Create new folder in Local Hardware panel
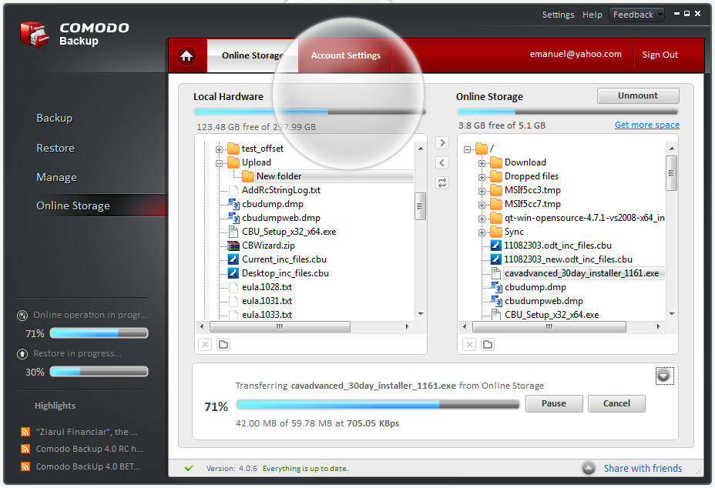 [x=223, y=345]
